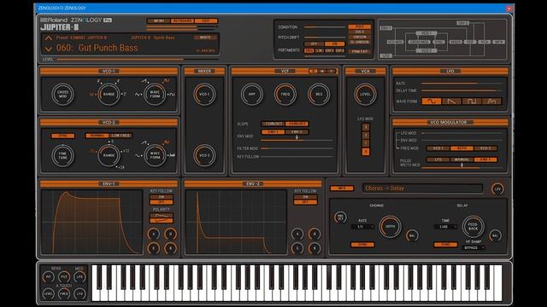The width and height of the screenshot is (547, 307).
Task: Click the VCF HPF knob
Action: (x=252, y=94)
